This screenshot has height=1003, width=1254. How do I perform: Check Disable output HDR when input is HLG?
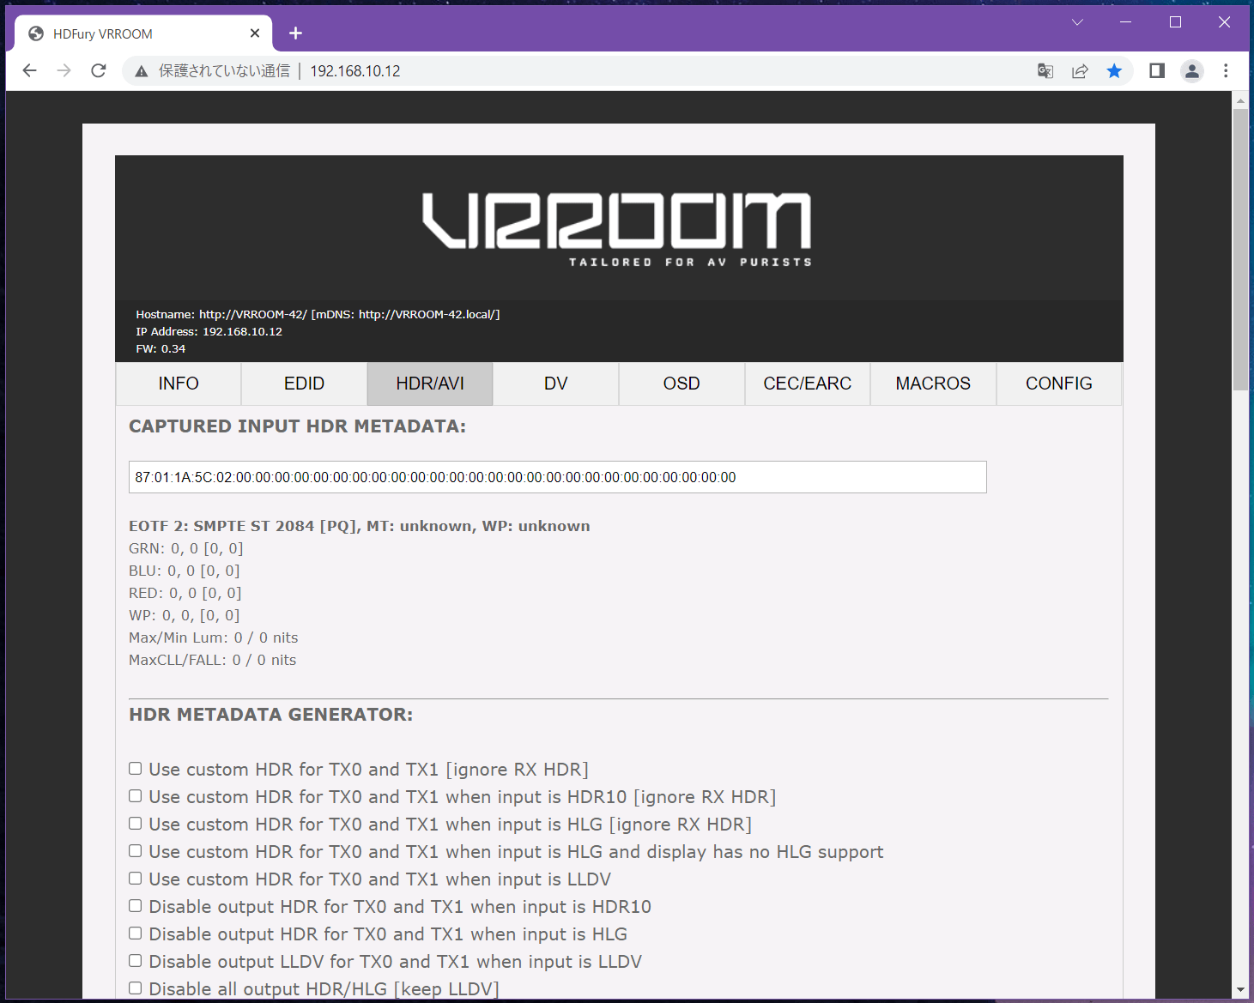(136, 934)
